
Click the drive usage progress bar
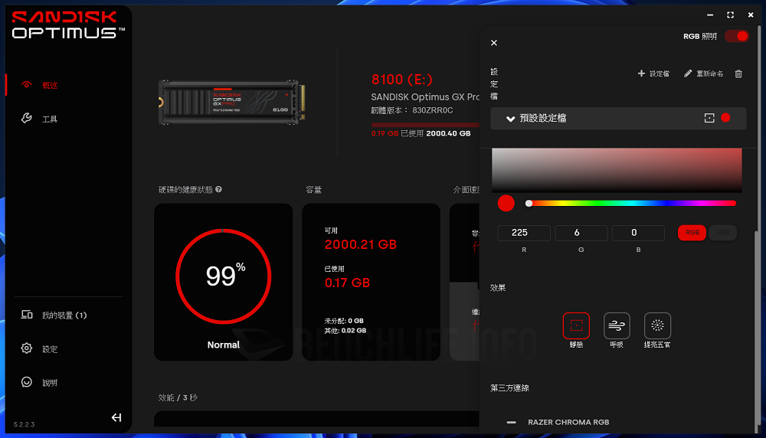425,125
